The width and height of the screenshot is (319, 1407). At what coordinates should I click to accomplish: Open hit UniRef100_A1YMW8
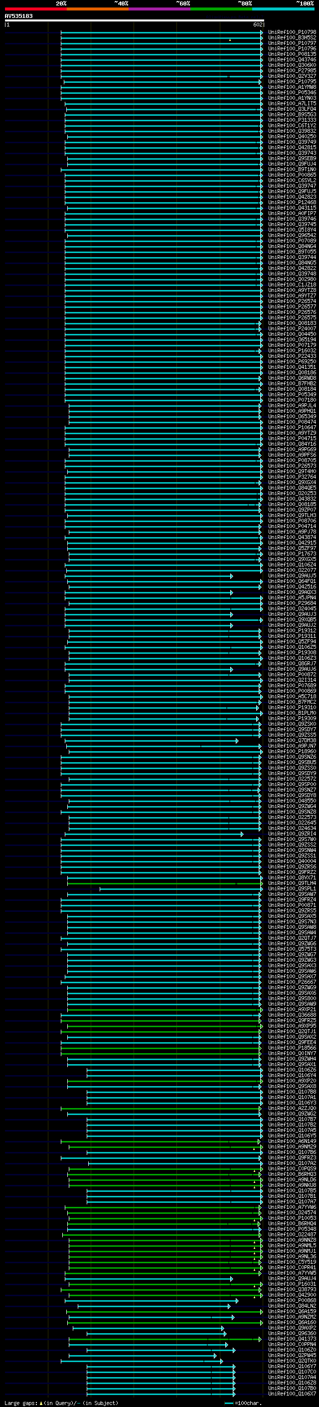point(292,87)
